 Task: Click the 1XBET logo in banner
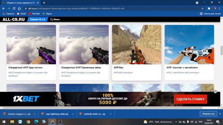[x=26, y=99]
